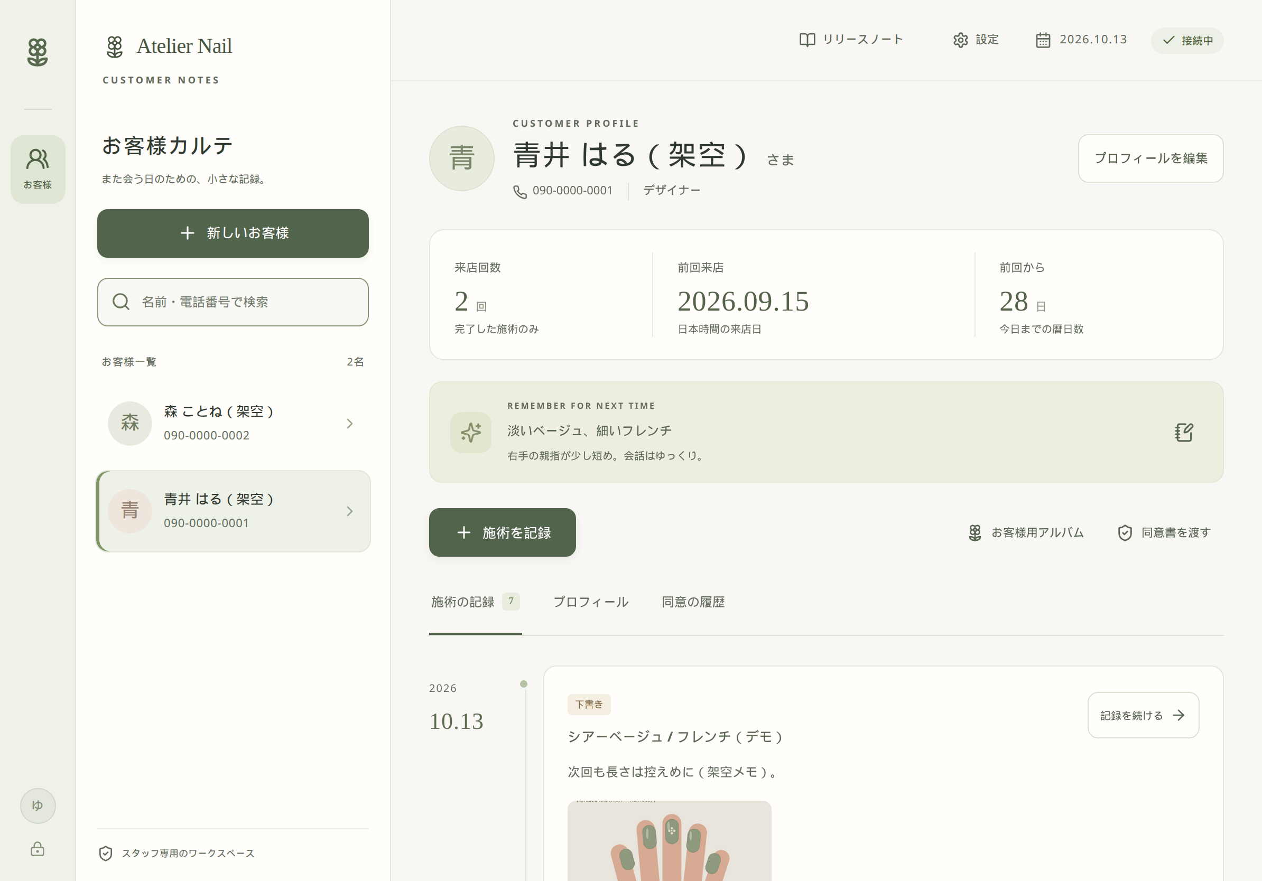Expand chevron on 森 ことね row
The image size is (1262, 881).
click(349, 424)
